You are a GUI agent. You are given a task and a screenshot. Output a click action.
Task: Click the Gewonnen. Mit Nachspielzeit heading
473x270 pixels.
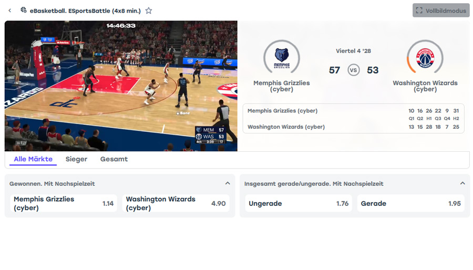tap(52, 184)
